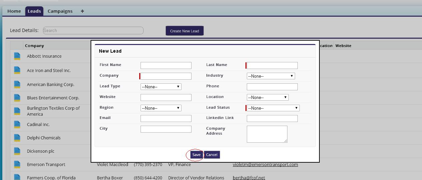Open the Blues Entertainment Corp. row icon

[17, 98]
